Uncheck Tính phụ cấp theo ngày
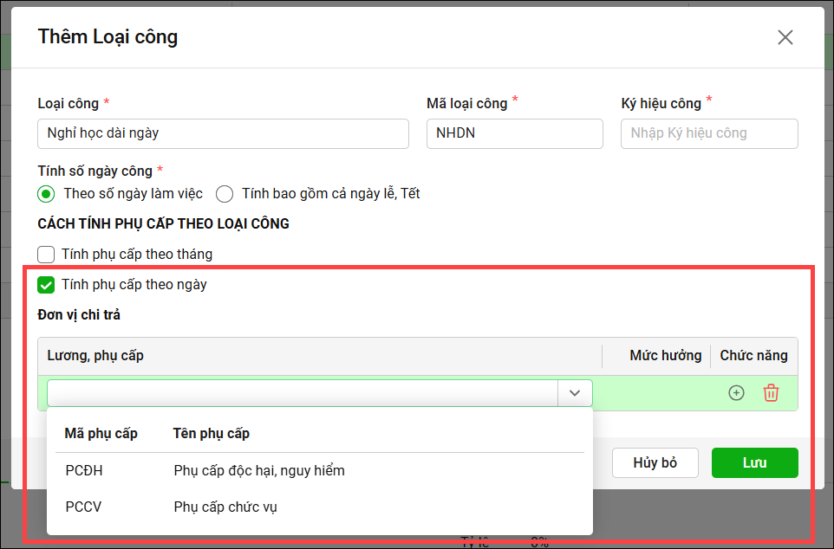Image resolution: width=834 pixels, height=549 pixels. click(47, 285)
